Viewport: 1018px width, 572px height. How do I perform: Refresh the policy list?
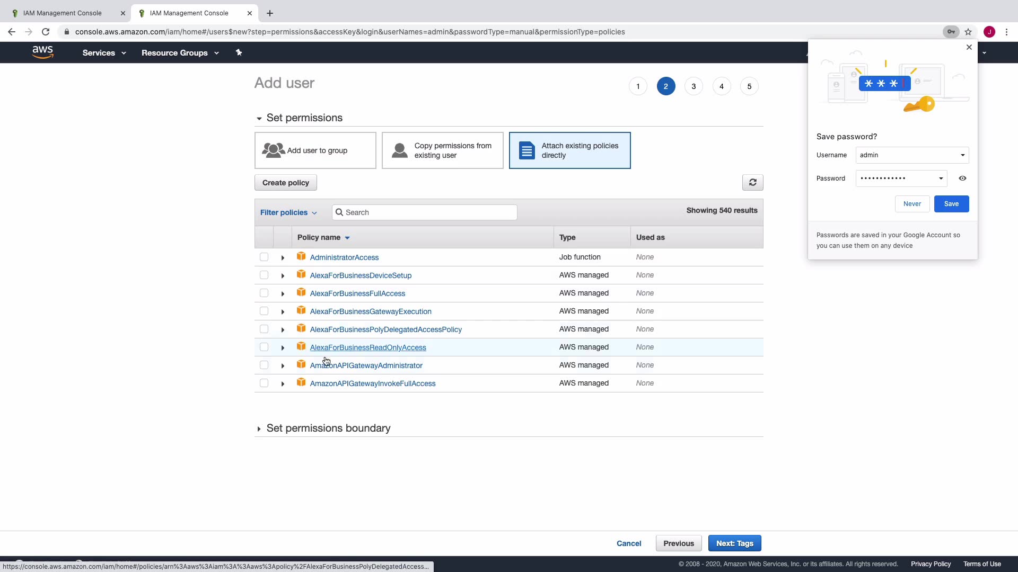click(752, 182)
